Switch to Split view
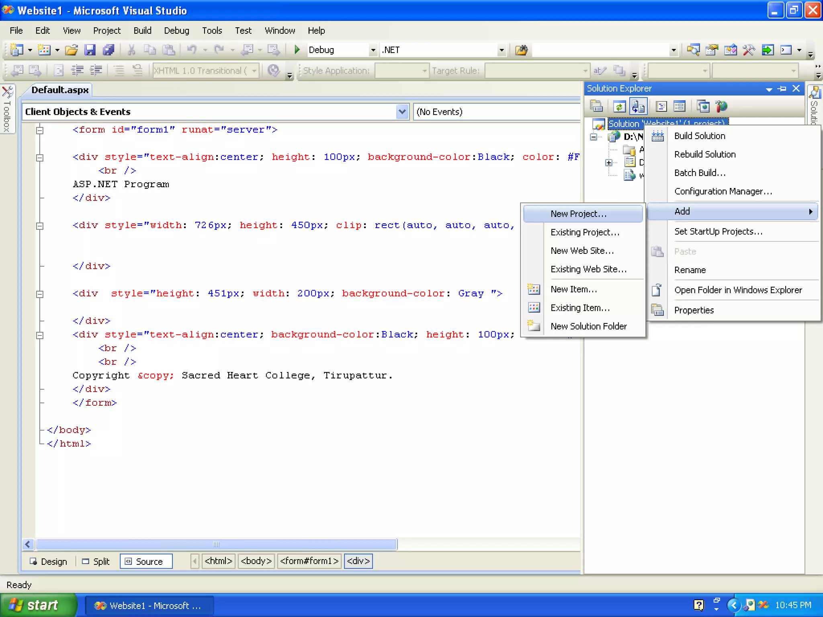 pyautogui.click(x=96, y=562)
